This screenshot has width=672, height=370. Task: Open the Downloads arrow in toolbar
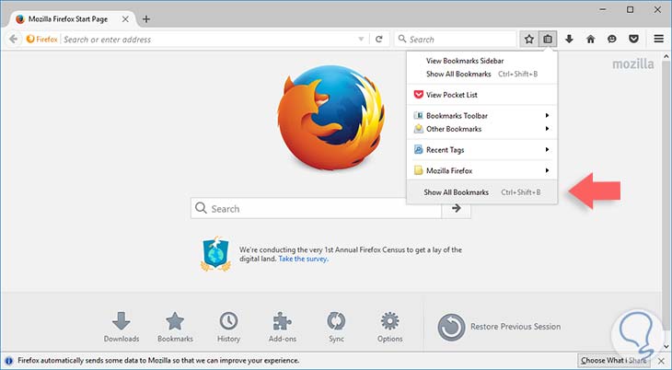(x=569, y=39)
